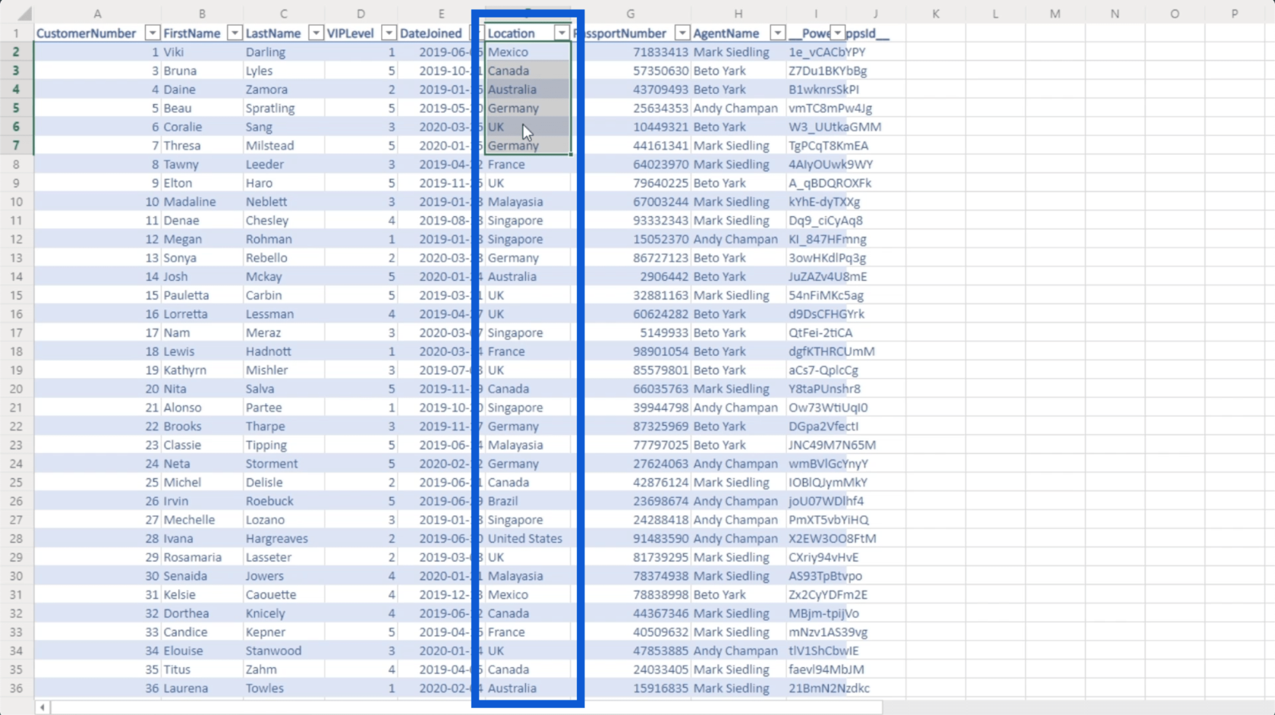Select the cell containing United States
The image size is (1275, 715).
click(x=527, y=538)
